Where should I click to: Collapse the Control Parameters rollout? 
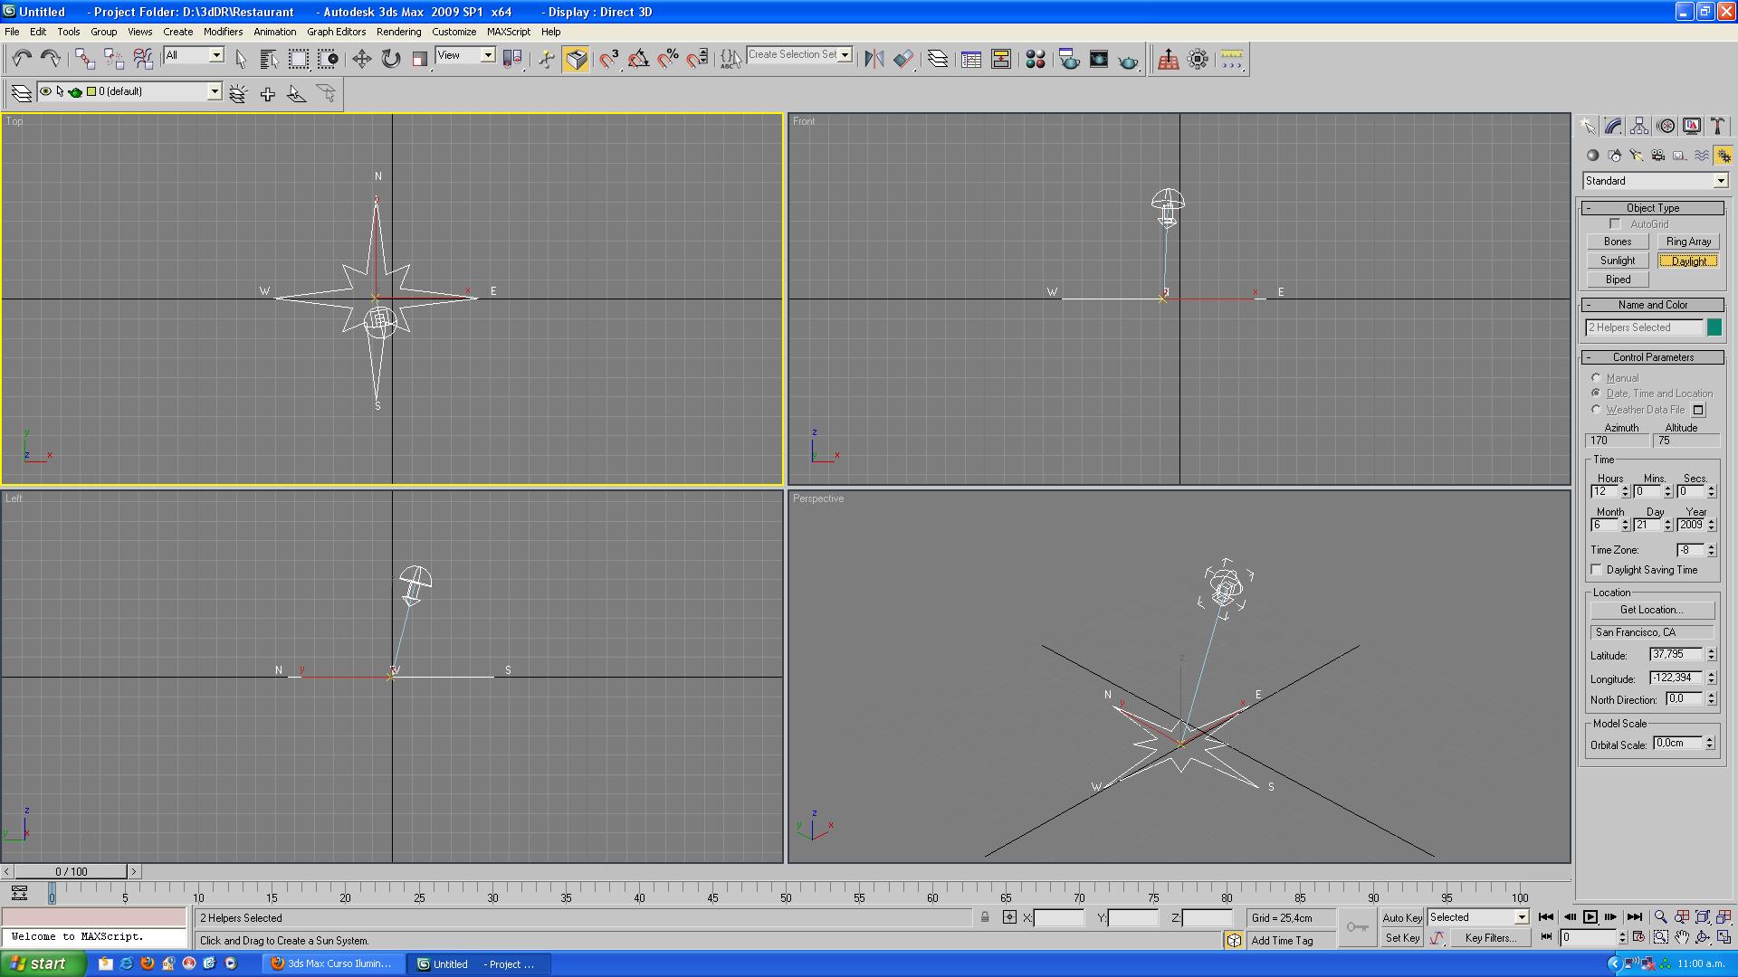tap(1652, 357)
